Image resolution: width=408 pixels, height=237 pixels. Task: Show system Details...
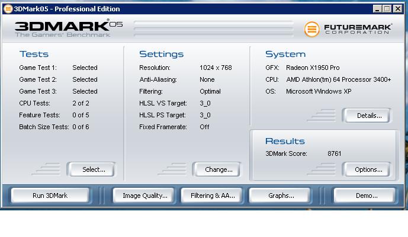tap(367, 116)
